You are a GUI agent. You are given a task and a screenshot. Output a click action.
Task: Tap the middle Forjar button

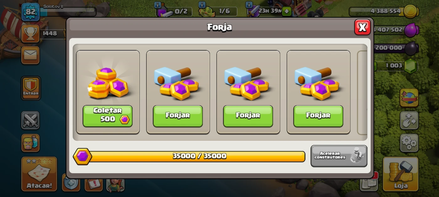click(248, 116)
